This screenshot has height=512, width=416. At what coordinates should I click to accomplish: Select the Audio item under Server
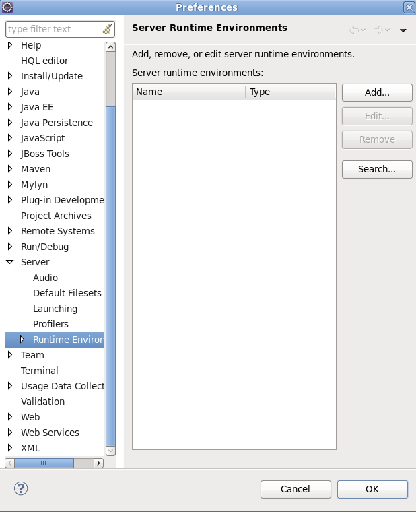(x=45, y=278)
